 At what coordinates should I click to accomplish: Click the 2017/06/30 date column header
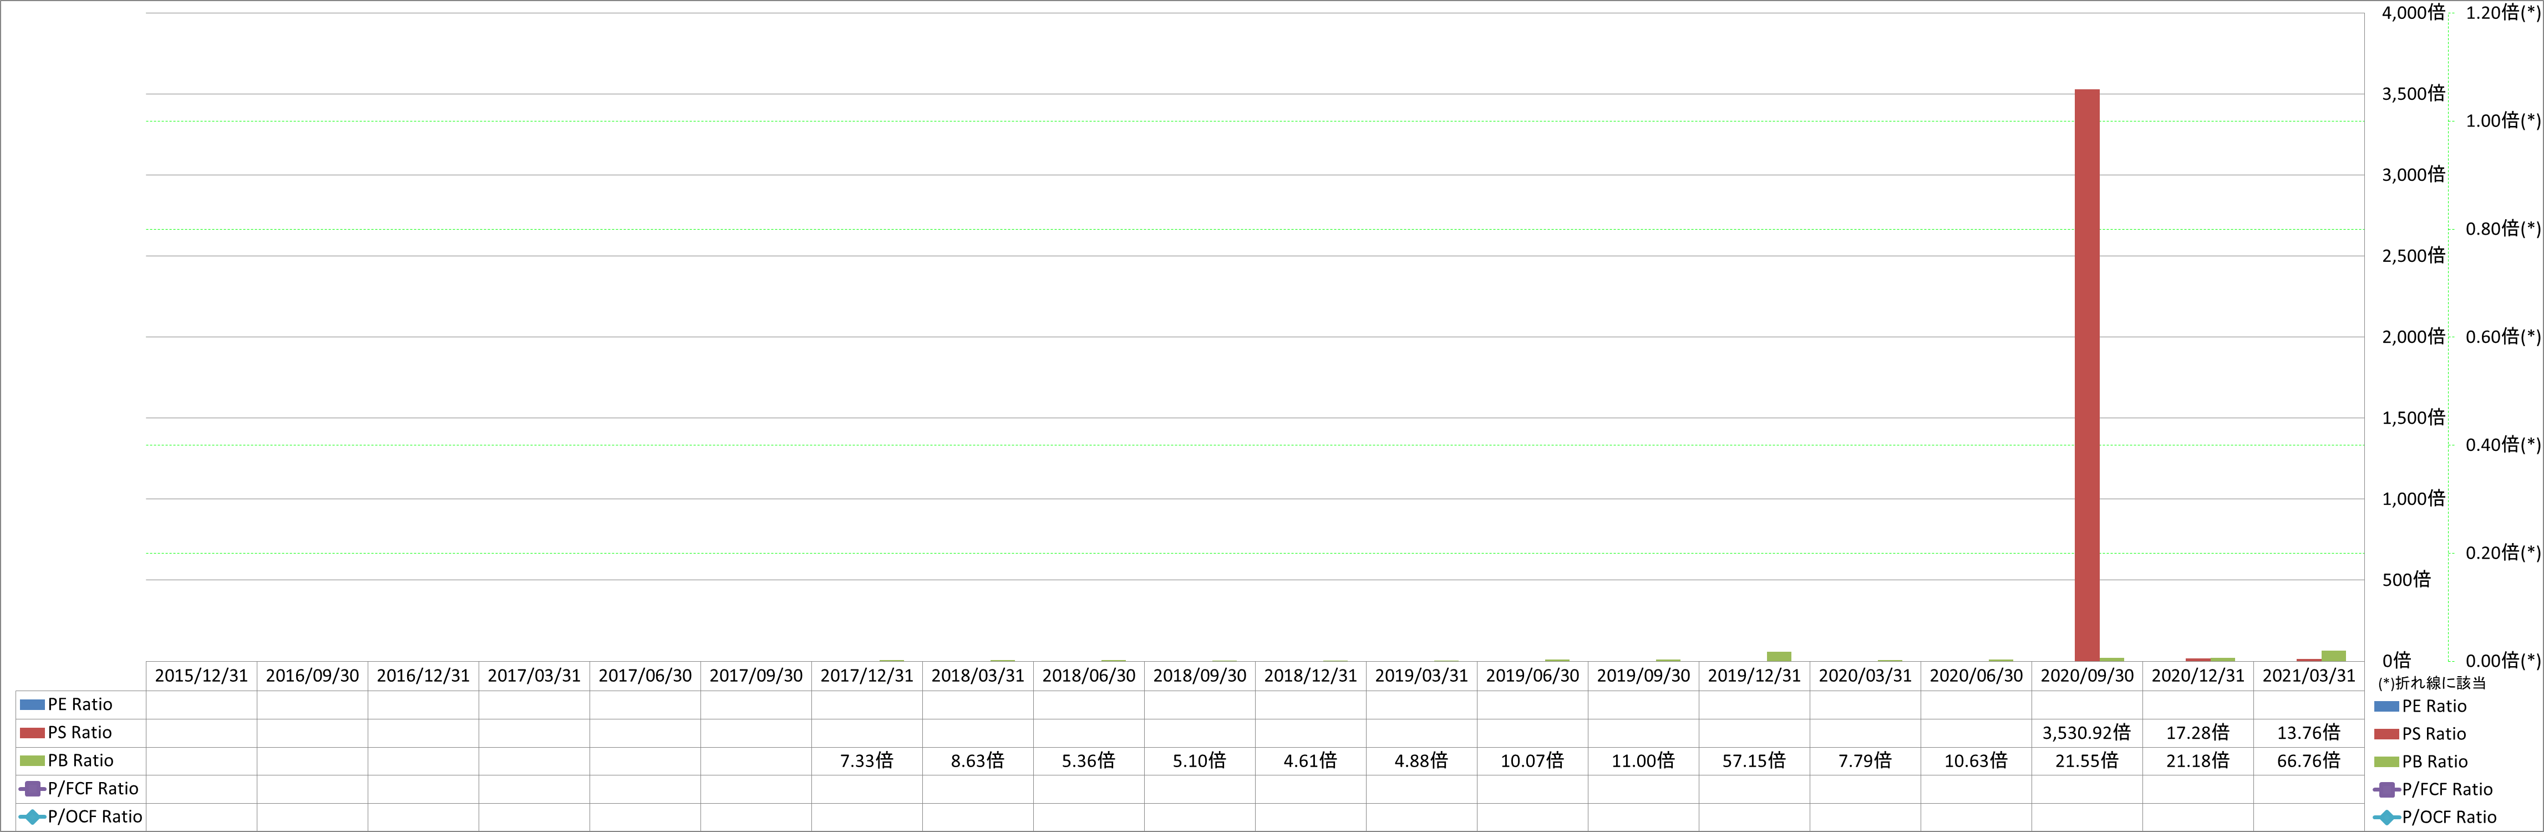pos(645,676)
